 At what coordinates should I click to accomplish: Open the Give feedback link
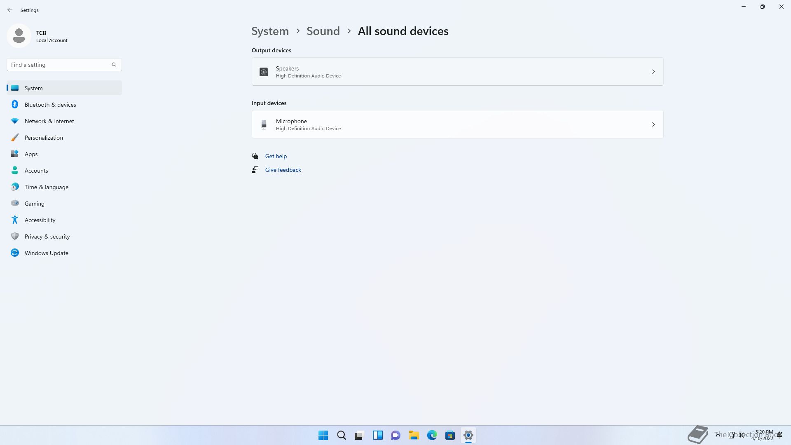(x=283, y=170)
